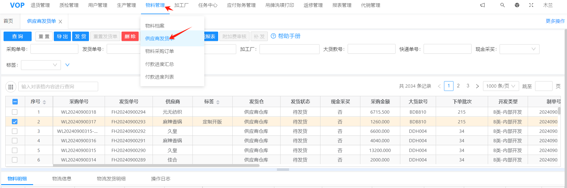Image resolution: width=567 pixels, height=188 pixels.
Task: Toggle the select-all header checkbox
Action: pyautogui.click(x=15, y=102)
